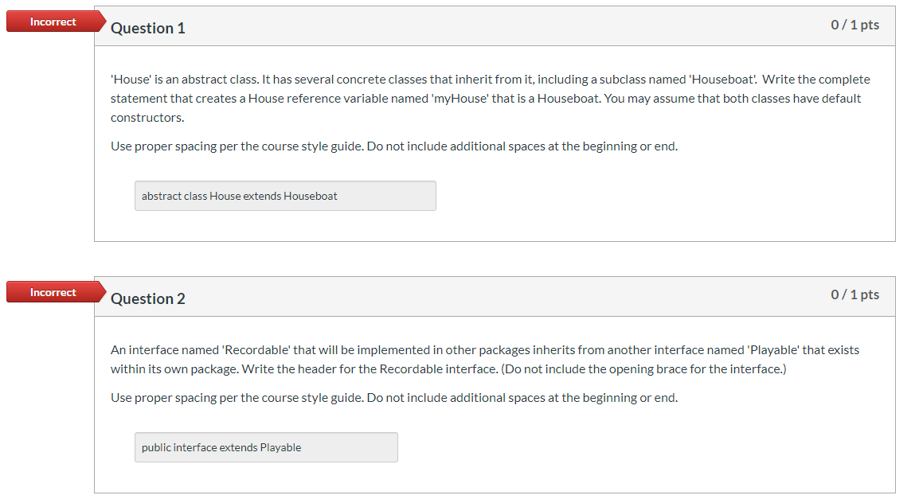Click 'myHouse' in the Question 1 prompt
This screenshot has width=923, height=499.
460,98
